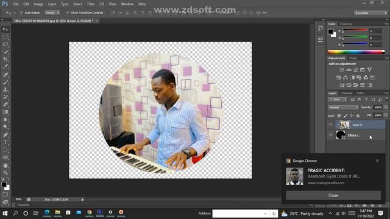Toggle lock position
The image size is (390, 219).
click(352, 116)
